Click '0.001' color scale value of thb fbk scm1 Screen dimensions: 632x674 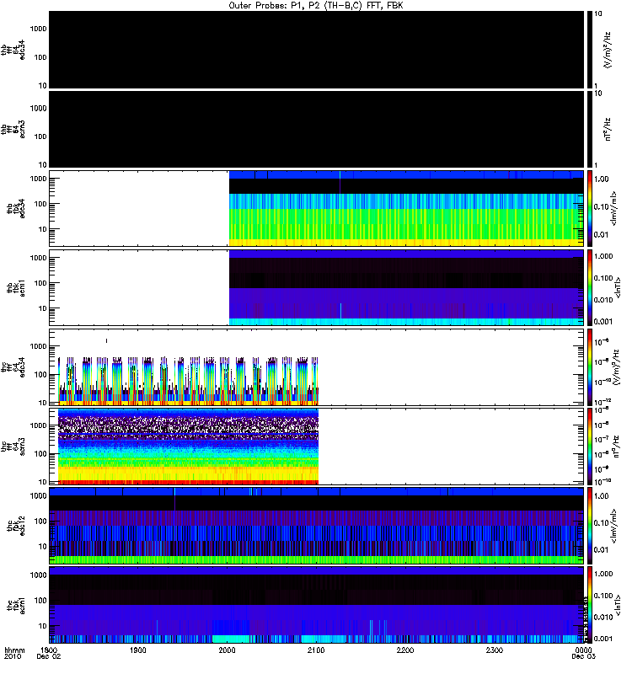[x=603, y=322]
